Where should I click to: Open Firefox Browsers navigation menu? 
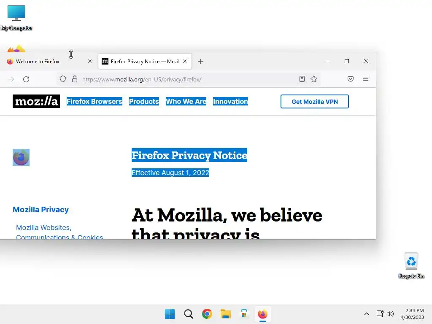click(94, 101)
